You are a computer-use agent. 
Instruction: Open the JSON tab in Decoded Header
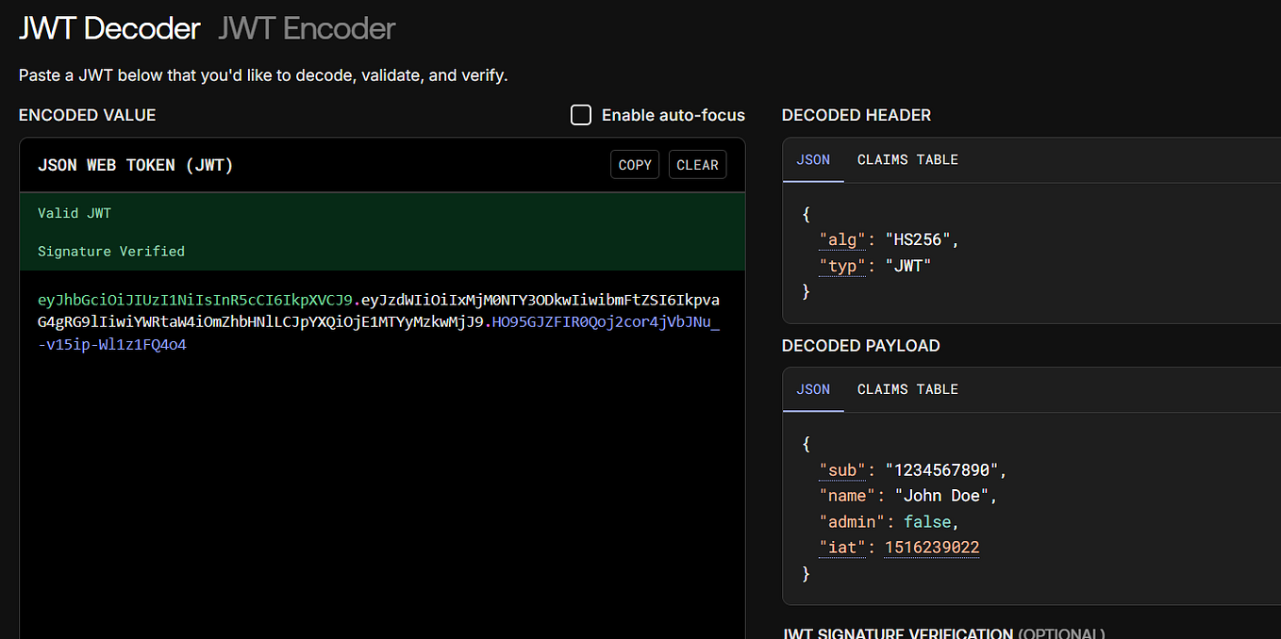pos(812,159)
